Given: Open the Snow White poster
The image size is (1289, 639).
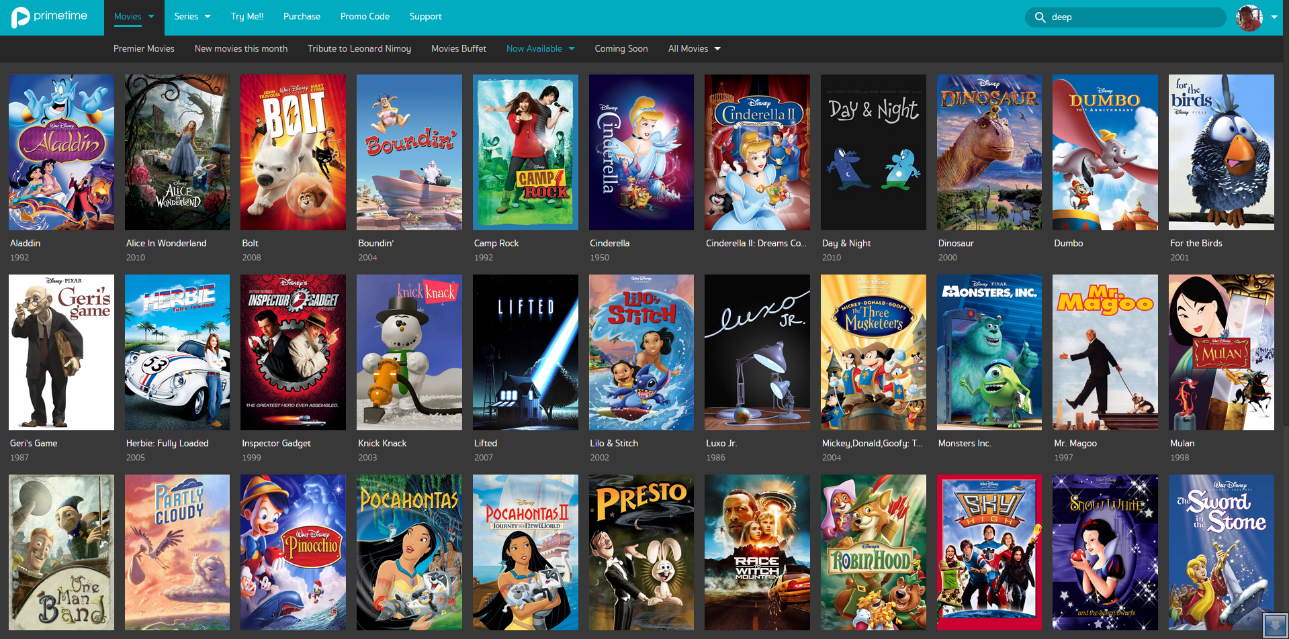Looking at the screenshot, I should coord(1105,552).
